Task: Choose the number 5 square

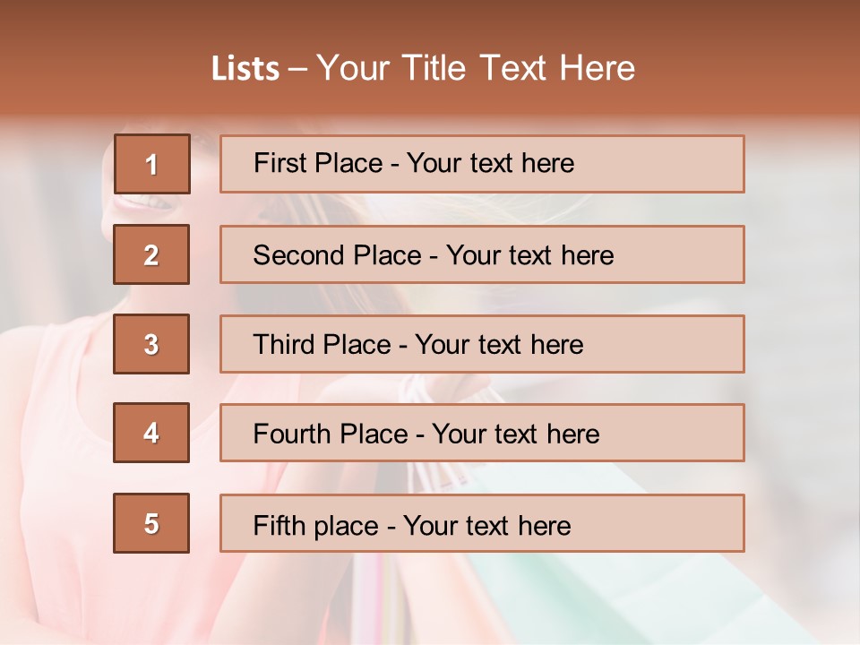Action: tap(151, 523)
